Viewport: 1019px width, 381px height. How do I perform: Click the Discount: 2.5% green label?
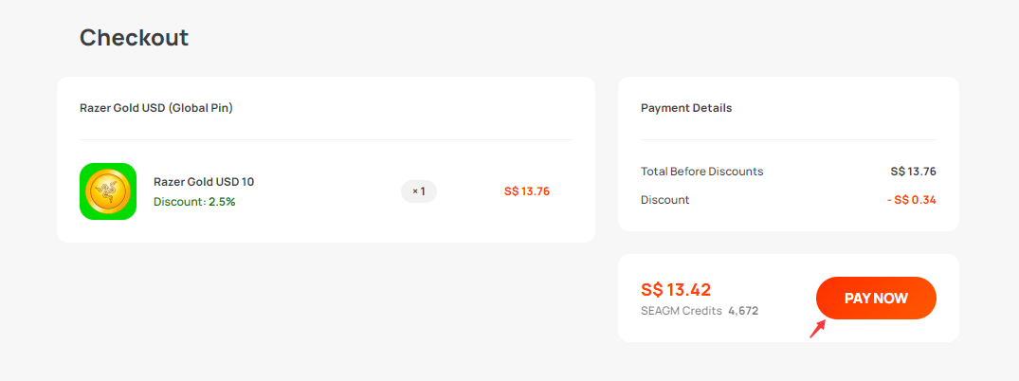(194, 202)
